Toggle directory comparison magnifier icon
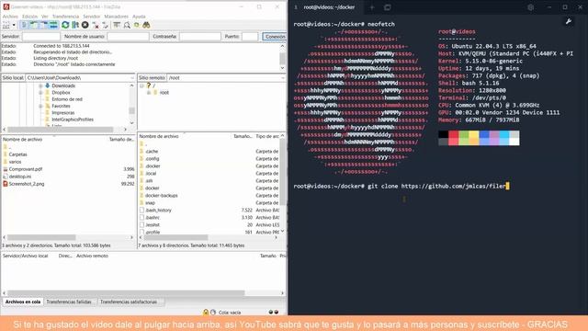The width and height of the screenshot is (588, 331). tap(127, 25)
